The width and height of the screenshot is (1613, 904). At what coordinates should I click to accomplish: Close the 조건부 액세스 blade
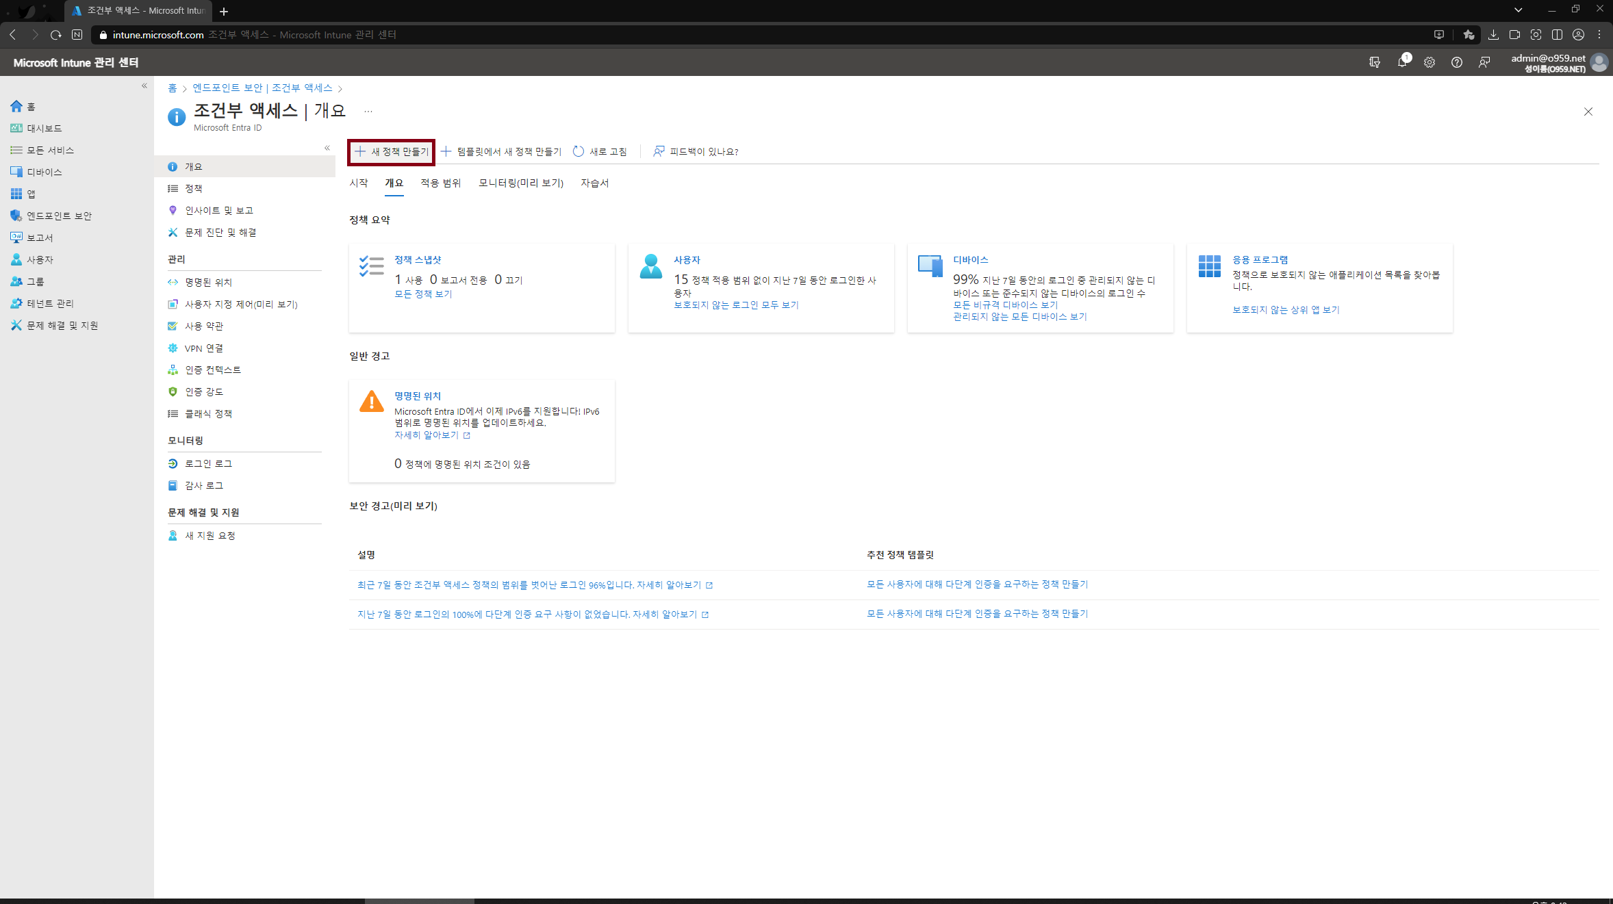point(1588,112)
